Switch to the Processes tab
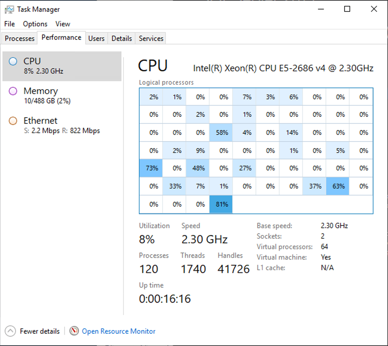Image resolution: width=388 pixels, height=346 pixels. coord(20,39)
